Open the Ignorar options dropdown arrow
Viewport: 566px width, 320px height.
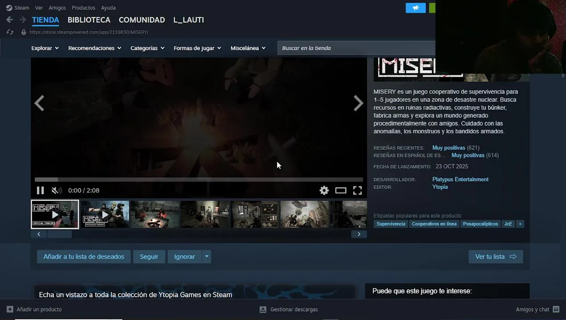(206, 256)
